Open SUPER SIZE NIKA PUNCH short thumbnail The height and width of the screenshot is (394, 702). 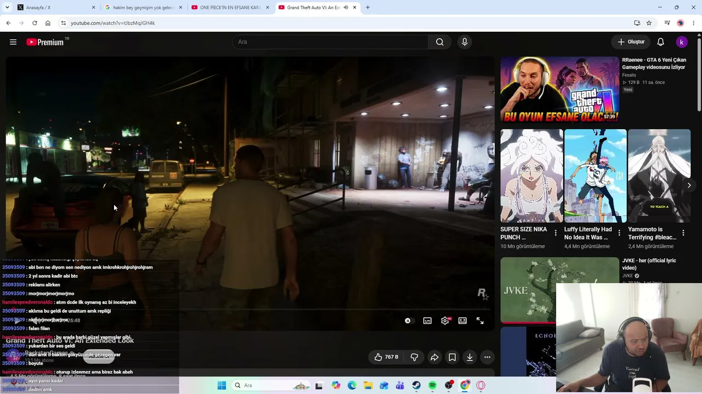pos(531,176)
